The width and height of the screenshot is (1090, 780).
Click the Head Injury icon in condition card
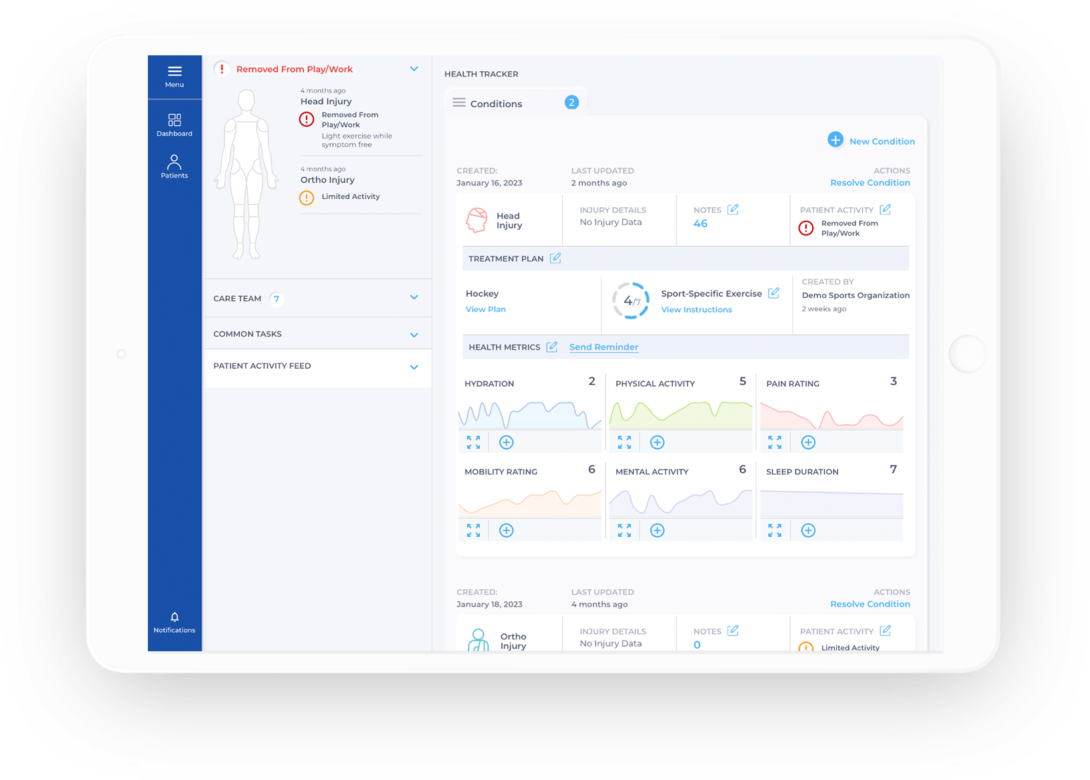(x=477, y=220)
